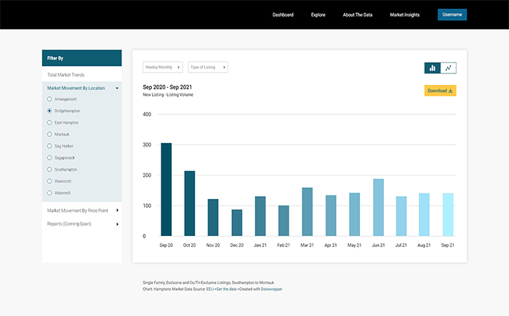Select the Sag Harbor radio button

click(49, 146)
